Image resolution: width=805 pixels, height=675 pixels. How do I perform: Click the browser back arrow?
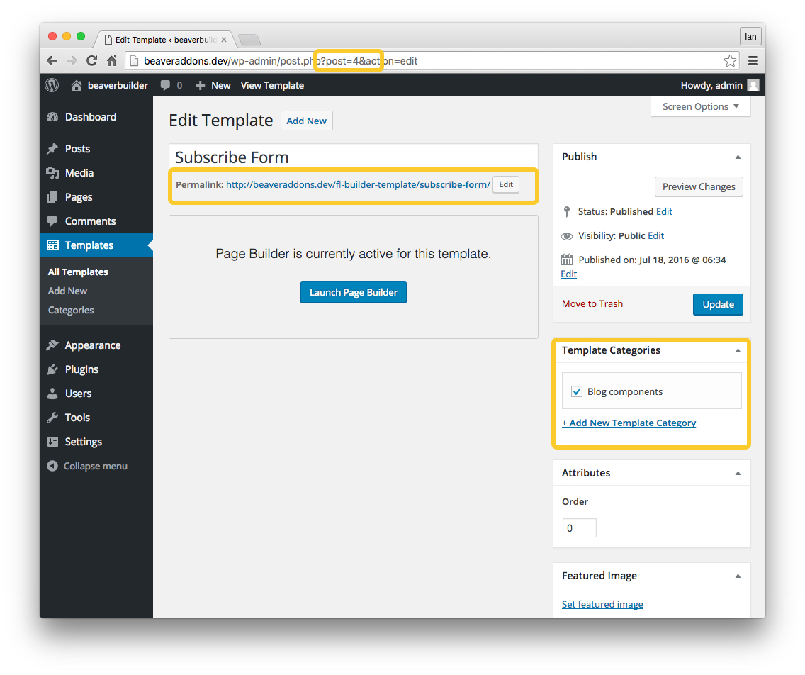click(x=52, y=60)
